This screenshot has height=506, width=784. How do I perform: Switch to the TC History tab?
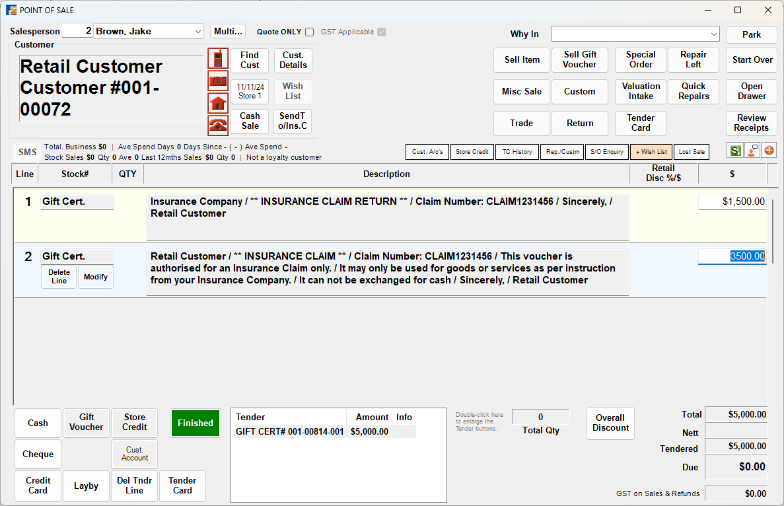pyautogui.click(x=517, y=151)
